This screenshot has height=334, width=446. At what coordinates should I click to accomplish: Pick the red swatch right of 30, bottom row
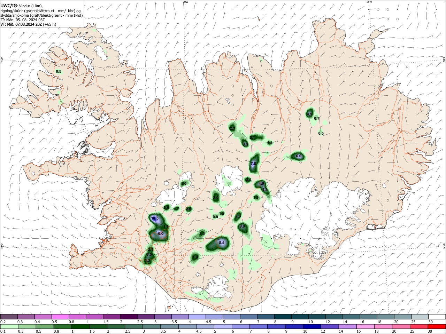(437, 326)
